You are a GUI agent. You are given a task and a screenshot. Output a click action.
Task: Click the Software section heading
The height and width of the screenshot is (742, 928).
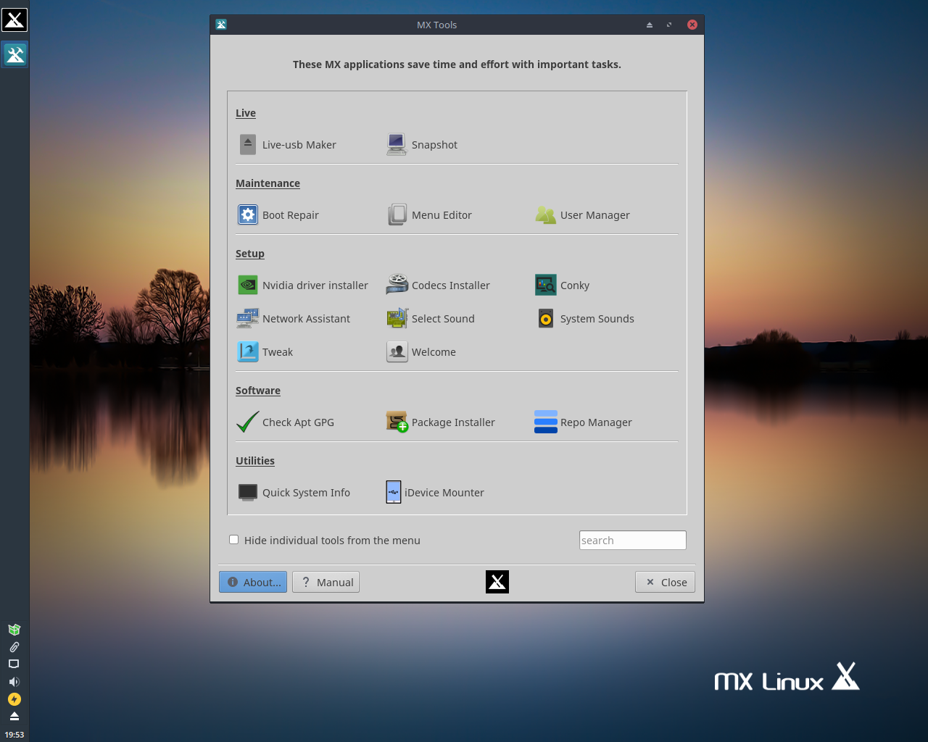pyautogui.click(x=258, y=391)
